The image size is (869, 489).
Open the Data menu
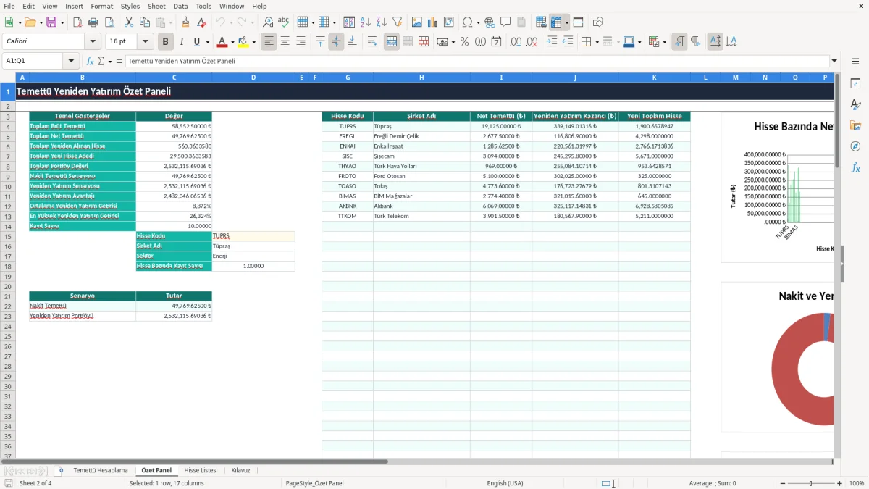[180, 6]
